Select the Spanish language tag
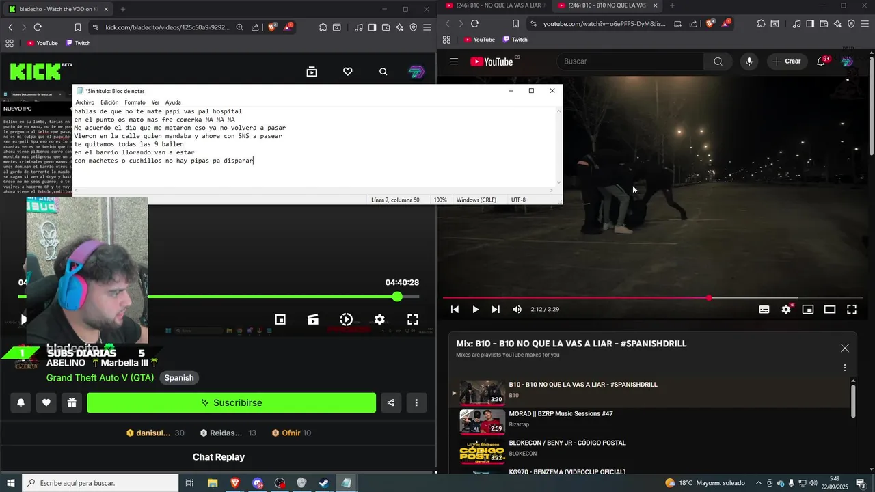Screen dimensions: 875x492 [179, 378]
